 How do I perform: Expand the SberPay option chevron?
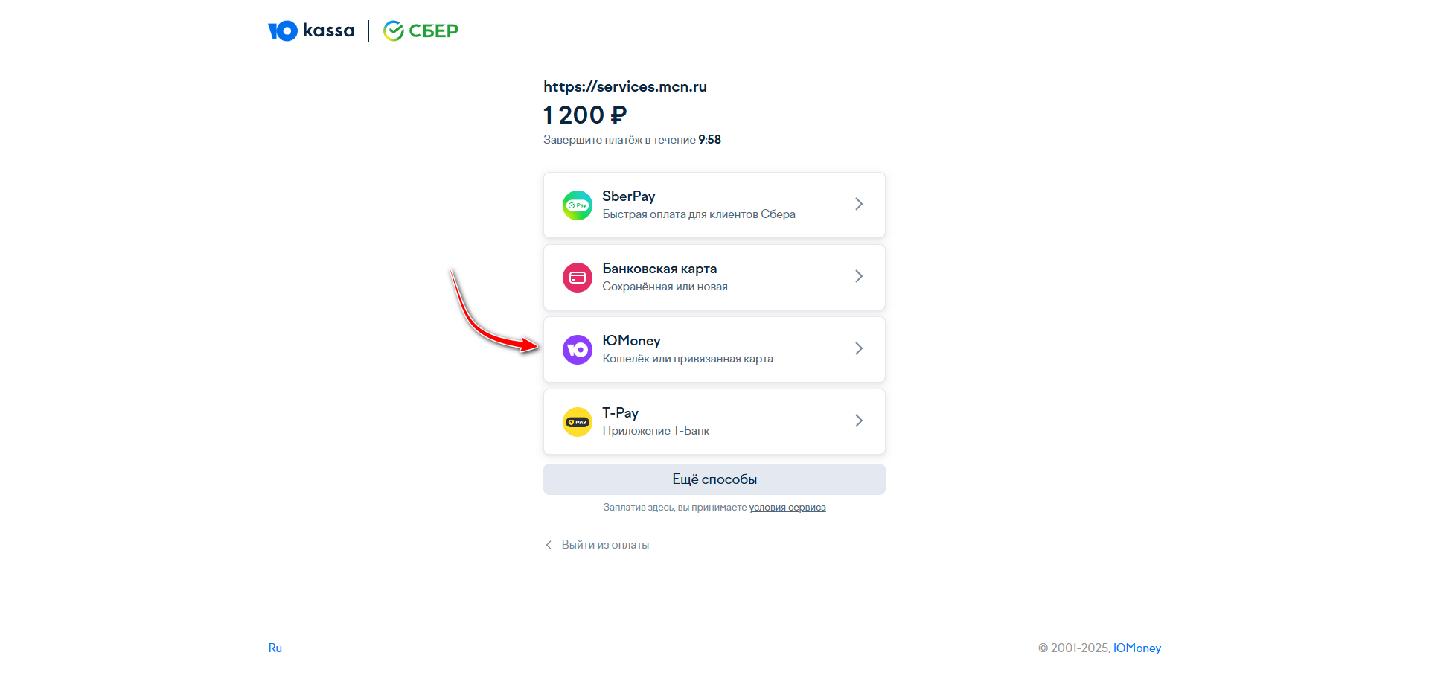point(859,204)
